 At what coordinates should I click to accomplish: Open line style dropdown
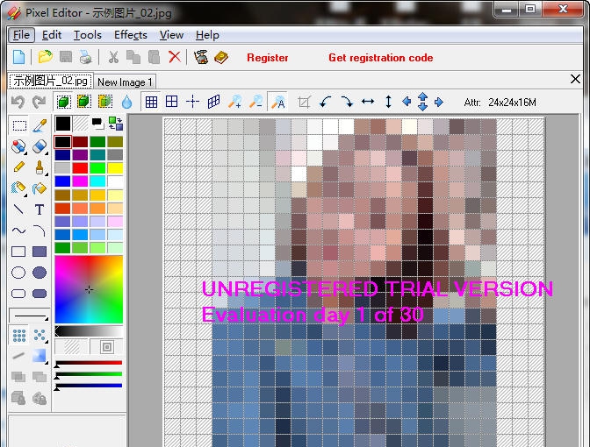click(29, 316)
